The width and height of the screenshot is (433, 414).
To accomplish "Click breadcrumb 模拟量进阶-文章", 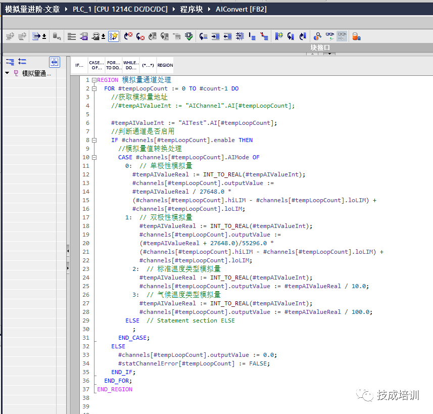I will tap(32, 9).
